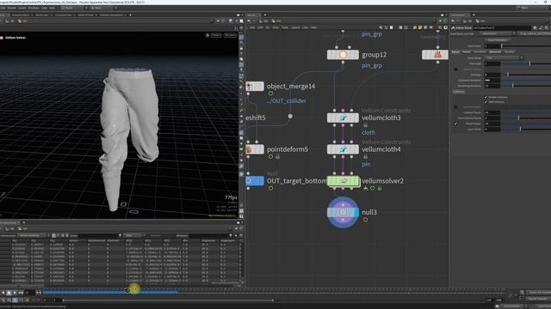Open the No cam camera dropdown
Screen dimensions: 551x309
pyautogui.click(x=230, y=35)
